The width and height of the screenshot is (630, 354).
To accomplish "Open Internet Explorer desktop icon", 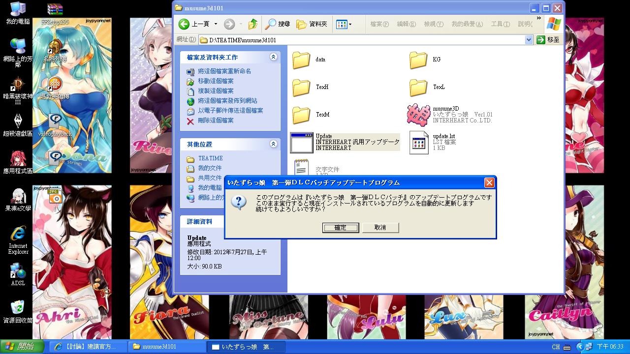I will pos(18,240).
